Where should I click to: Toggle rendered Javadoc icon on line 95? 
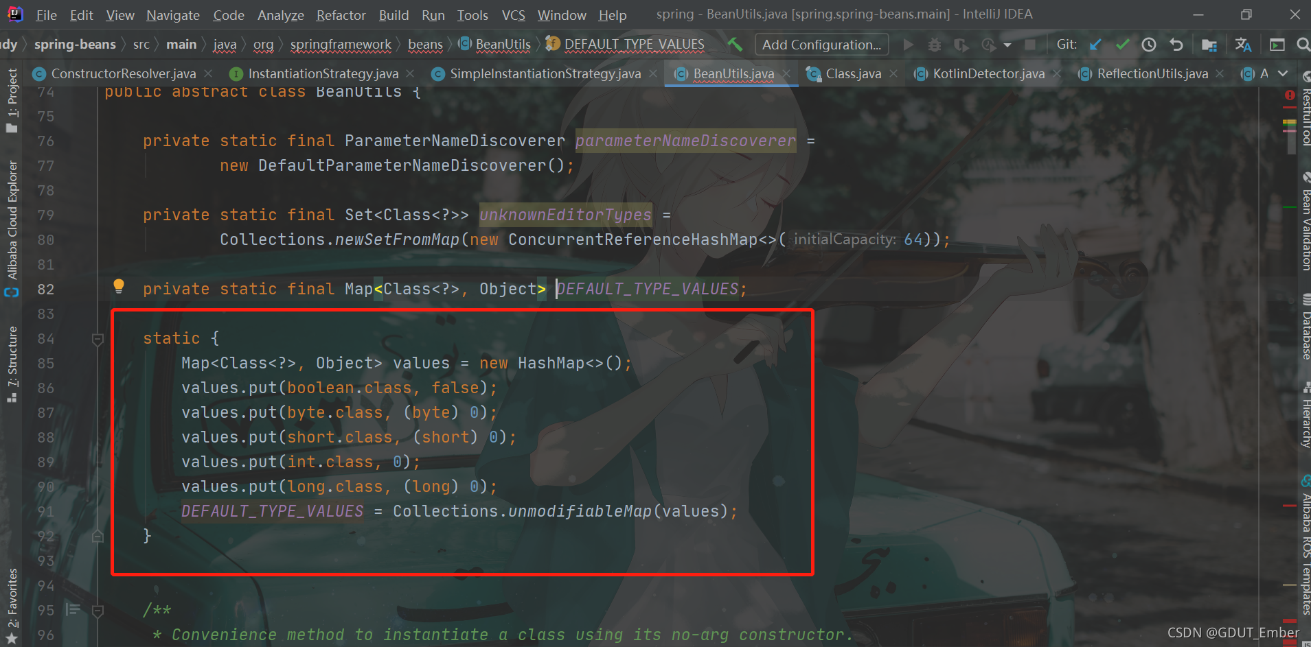point(73,609)
